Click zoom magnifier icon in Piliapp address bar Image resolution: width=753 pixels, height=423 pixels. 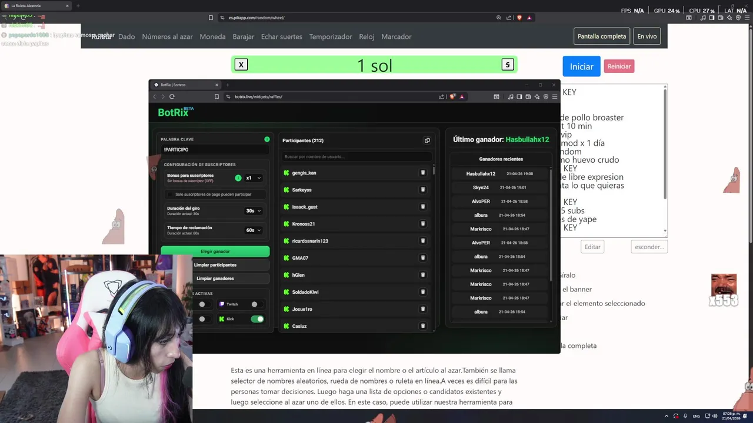tap(499, 18)
